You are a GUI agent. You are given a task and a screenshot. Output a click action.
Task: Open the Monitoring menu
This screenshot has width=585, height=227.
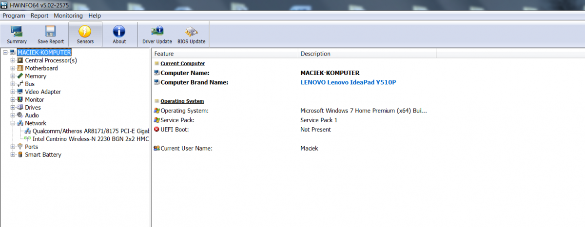click(68, 16)
